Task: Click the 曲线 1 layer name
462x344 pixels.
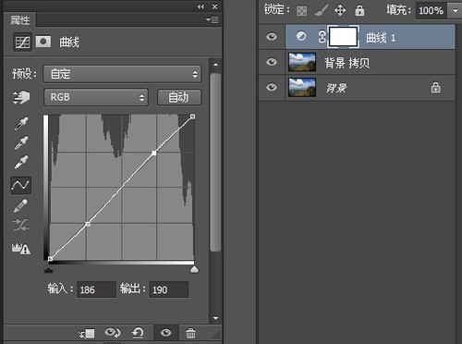Action: pos(381,38)
